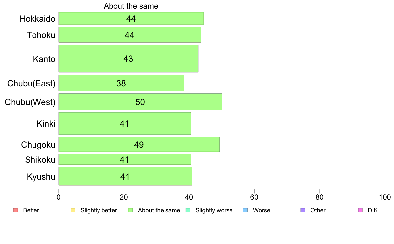
Task: Click the teal Slightly worse legend swatch
Action: click(x=188, y=210)
